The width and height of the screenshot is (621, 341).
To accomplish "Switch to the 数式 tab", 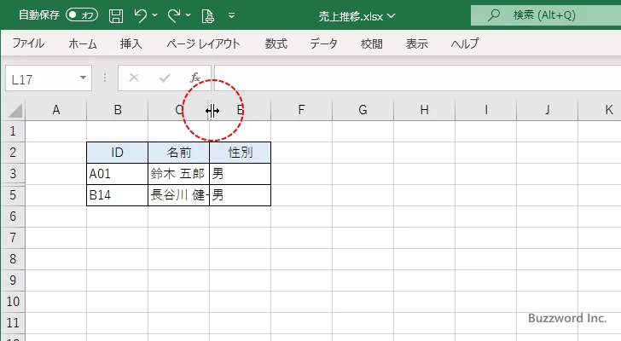I will pos(276,43).
